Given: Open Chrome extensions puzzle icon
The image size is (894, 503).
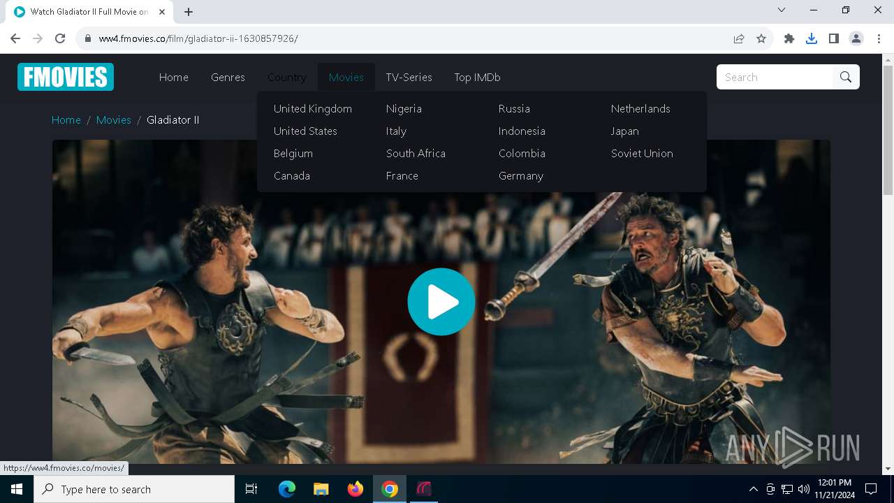Looking at the screenshot, I should tap(789, 38).
